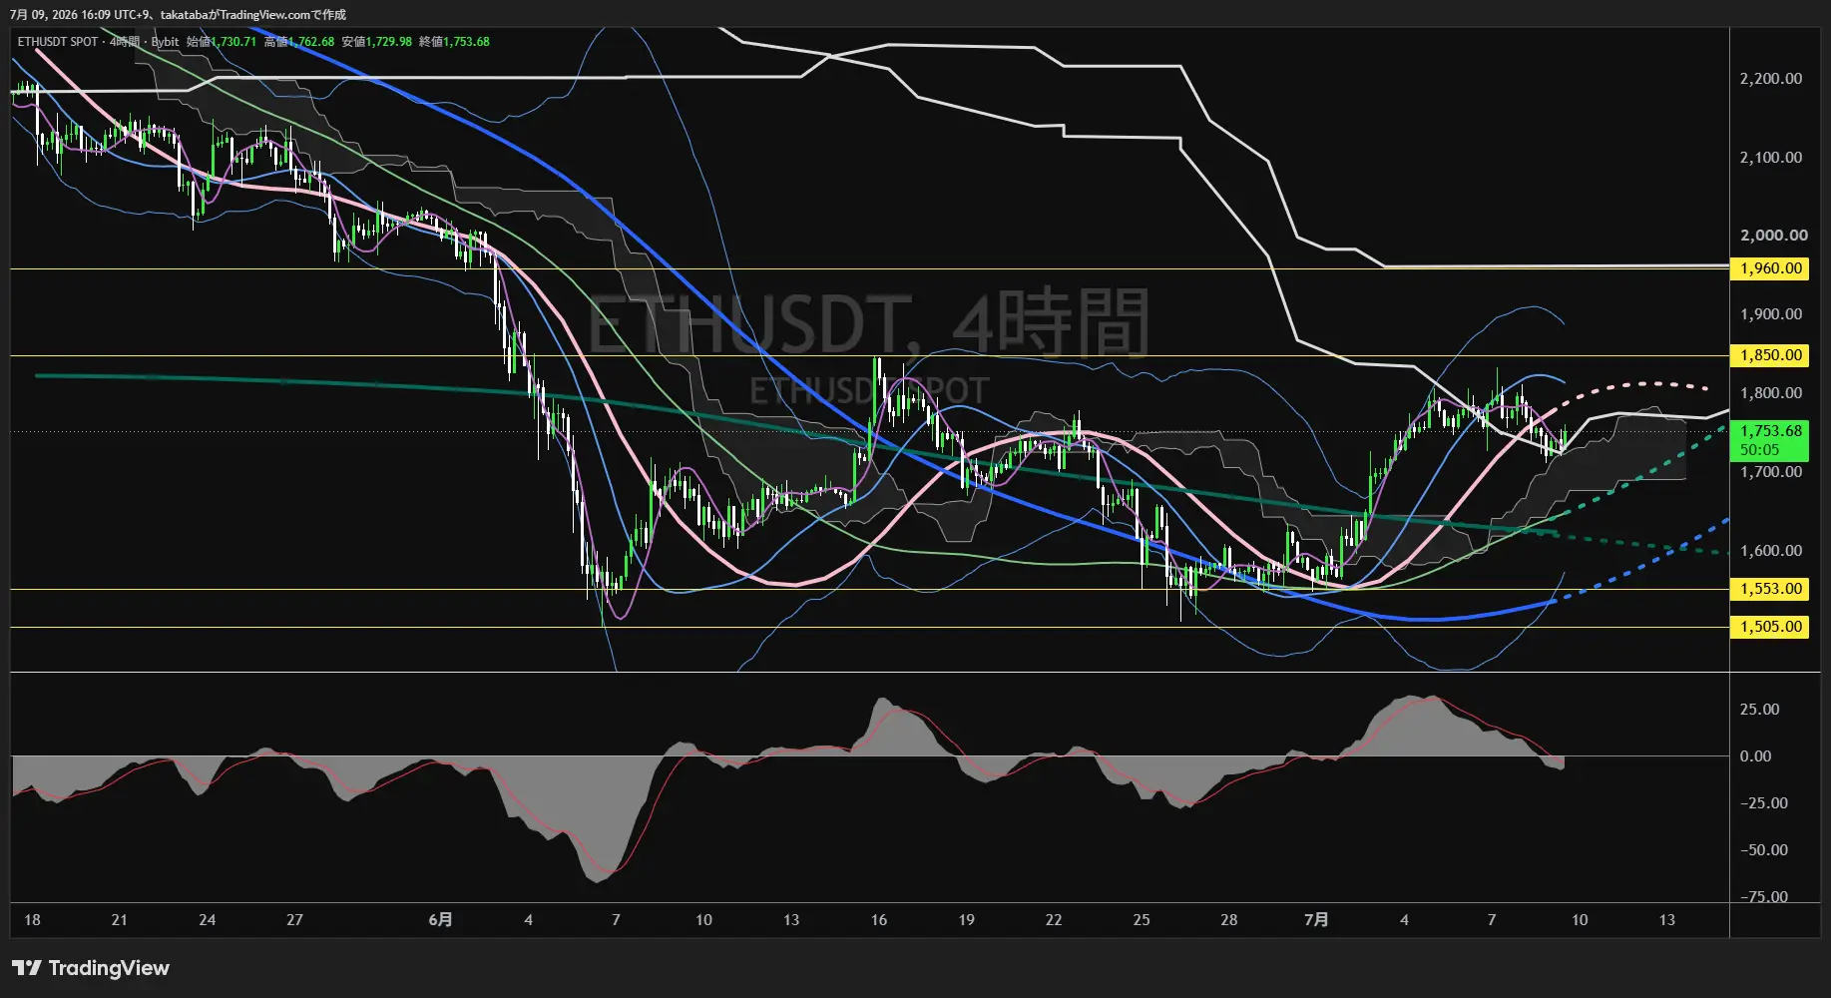
Task: Select the 1,960.00 yellow price label
Action: 1770,268
